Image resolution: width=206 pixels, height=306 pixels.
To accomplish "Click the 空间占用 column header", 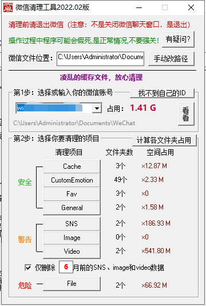I will [160, 152].
